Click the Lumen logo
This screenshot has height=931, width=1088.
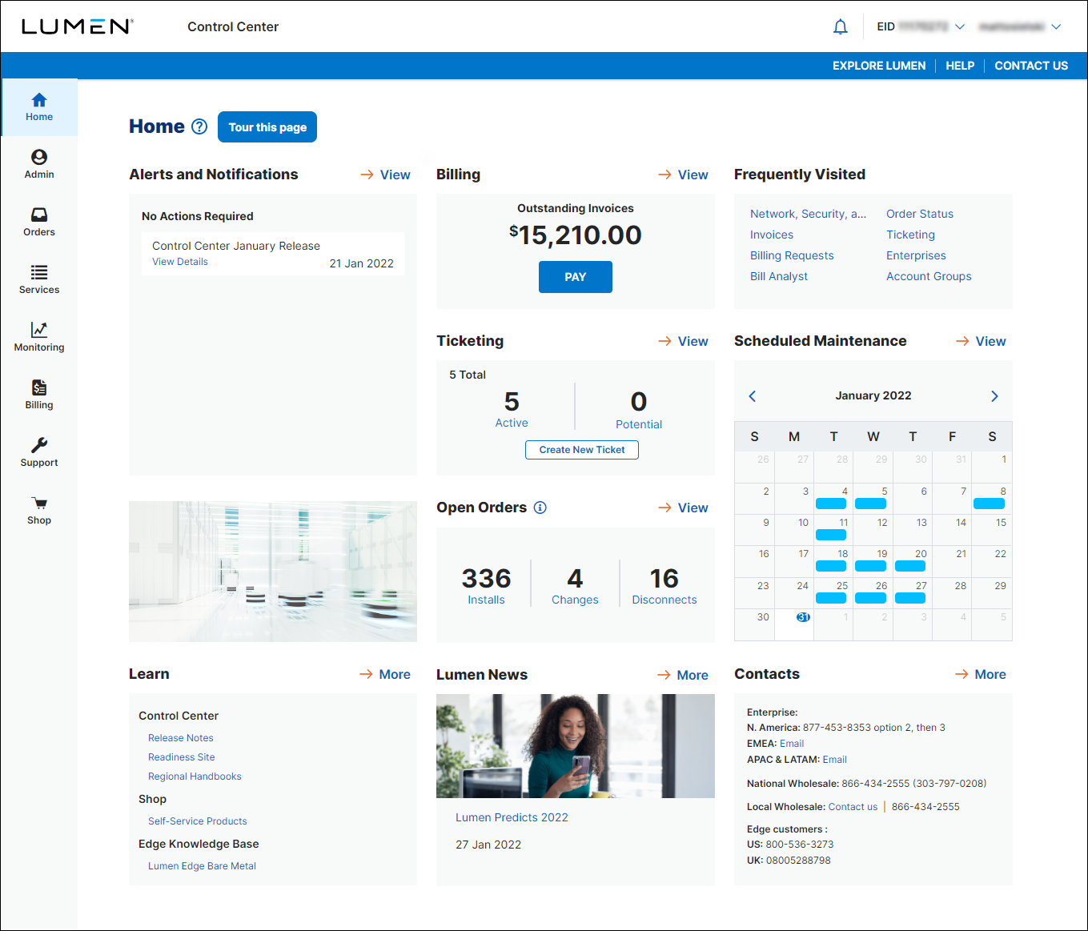[78, 26]
